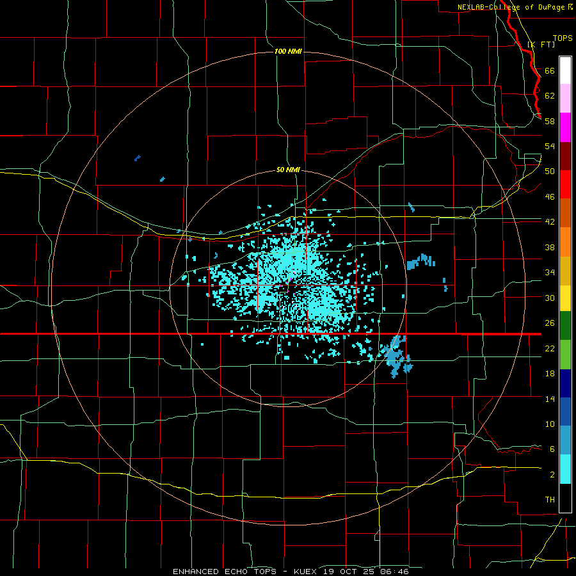Image resolution: width=576 pixels, height=576 pixels.
Task: Click the 30 legend value
Action: 550,298
